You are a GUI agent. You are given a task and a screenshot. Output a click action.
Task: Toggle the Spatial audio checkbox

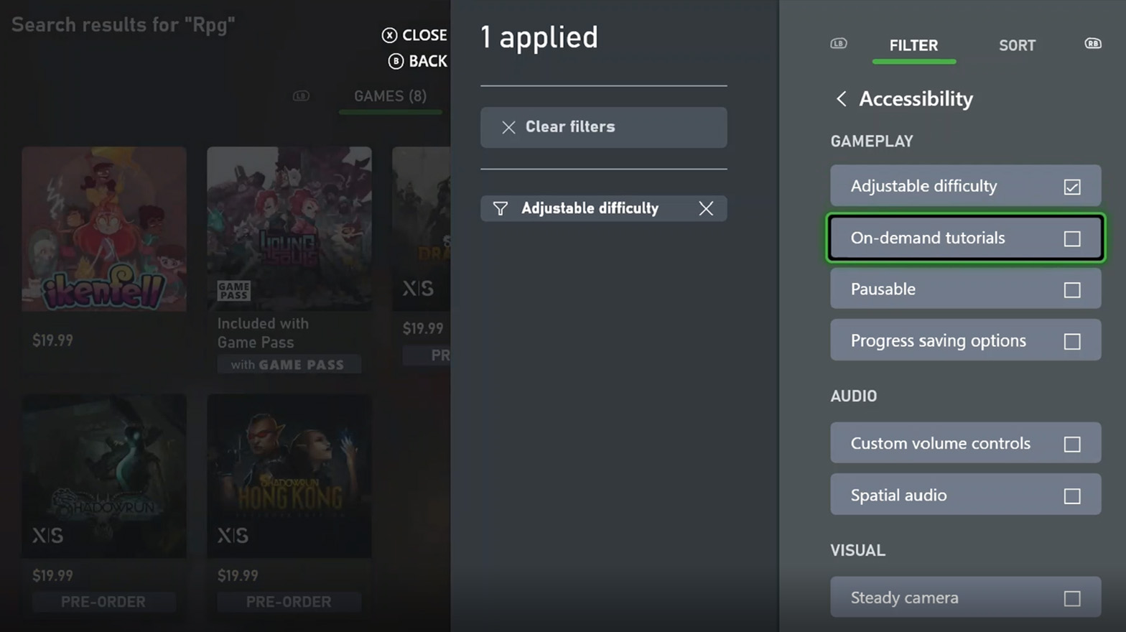[1071, 496]
